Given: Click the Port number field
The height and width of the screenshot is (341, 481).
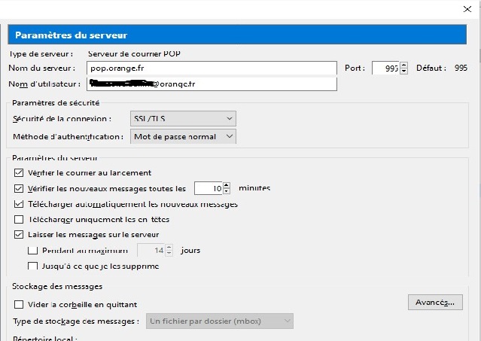Looking at the screenshot, I should [385, 68].
